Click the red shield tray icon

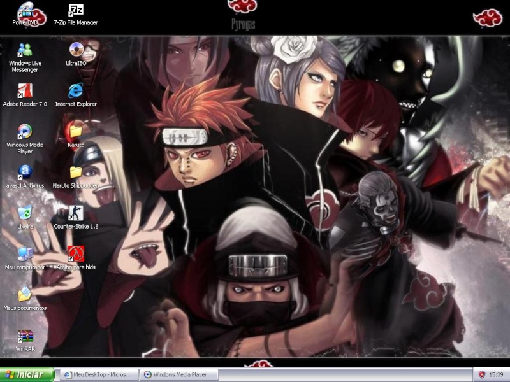(x=482, y=374)
